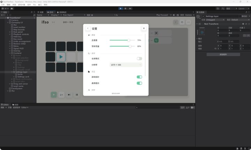Switch to the Scene tab
251x150 pixels.
(x=40, y=12)
